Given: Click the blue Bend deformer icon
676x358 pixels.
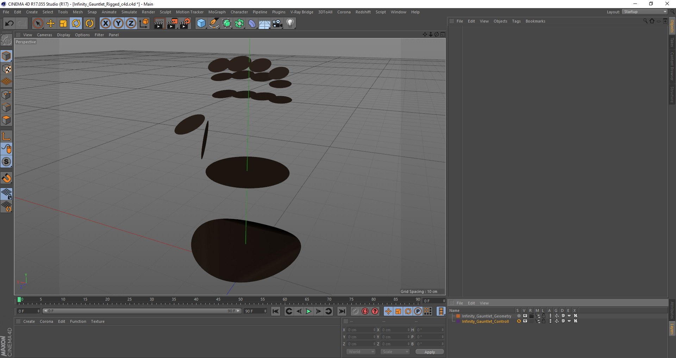Looking at the screenshot, I should pyautogui.click(x=252, y=24).
